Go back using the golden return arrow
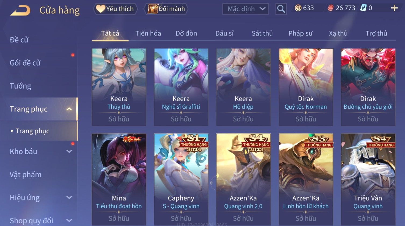Screen dimensions: 405x226 tap(20, 11)
